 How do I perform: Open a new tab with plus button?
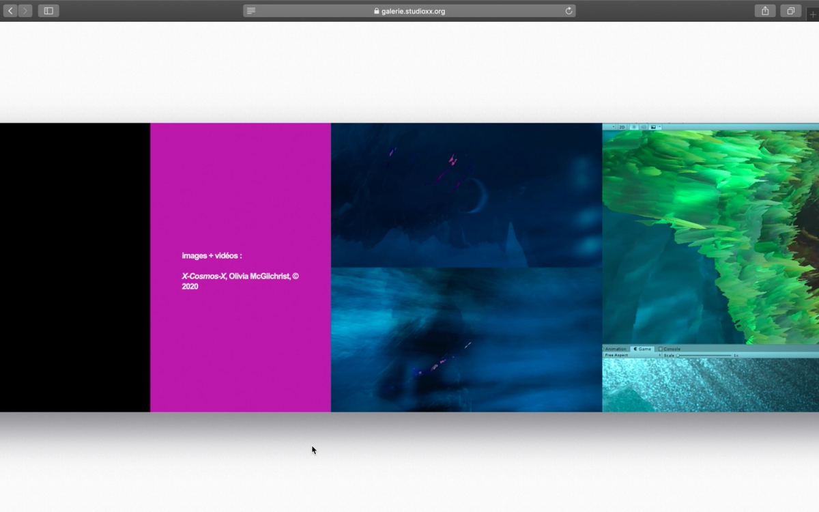coord(812,13)
